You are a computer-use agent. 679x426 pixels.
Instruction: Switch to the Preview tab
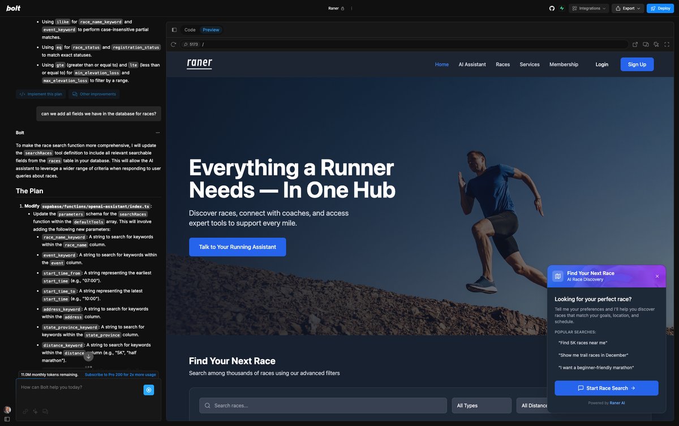pos(211,30)
